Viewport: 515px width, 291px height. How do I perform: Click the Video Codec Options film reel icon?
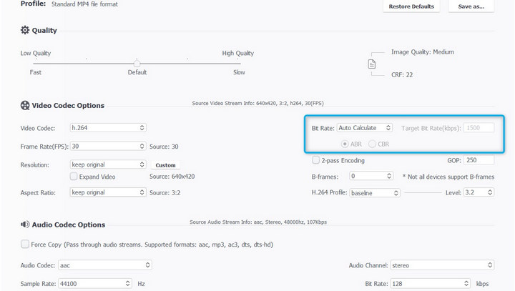(25, 106)
